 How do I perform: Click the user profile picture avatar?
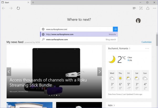[138, 20]
